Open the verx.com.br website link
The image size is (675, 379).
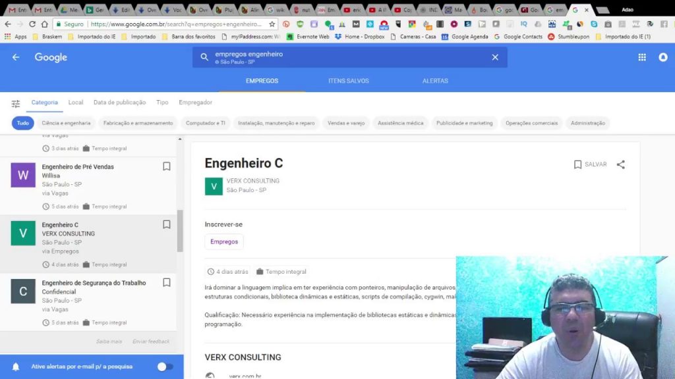[245, 376]
